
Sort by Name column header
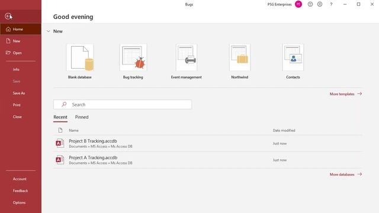(x=73, y=130)
